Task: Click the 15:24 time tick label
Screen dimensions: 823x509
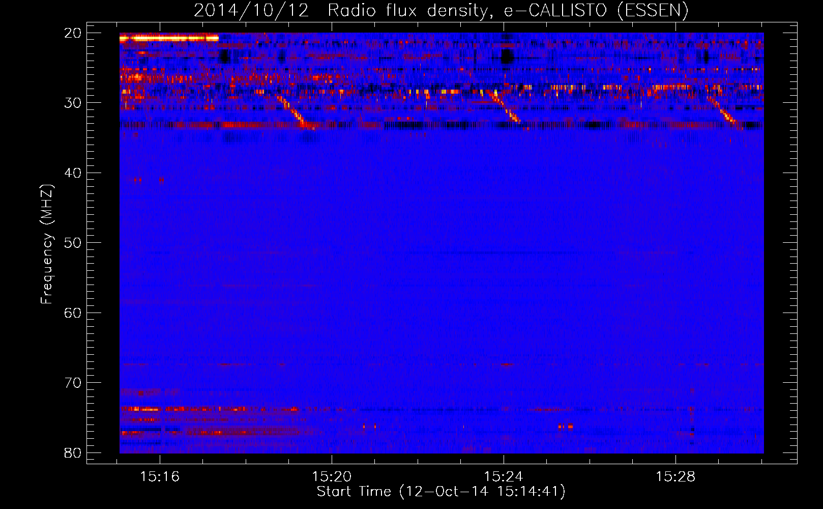Action: point(504,477)
